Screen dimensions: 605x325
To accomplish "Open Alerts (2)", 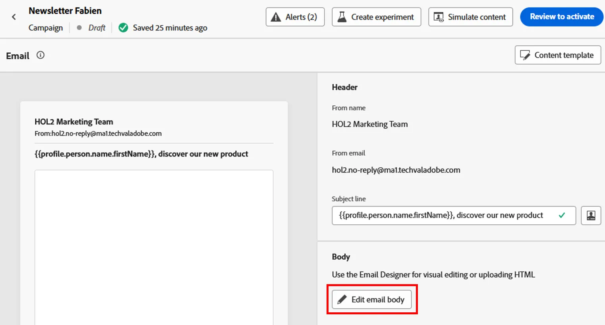I will click(295, 17).
